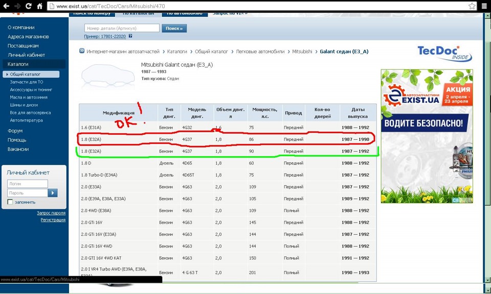Screen dimensions: 491x294
Task: Open Масла и автохимия submenu item
Action: 29,97
